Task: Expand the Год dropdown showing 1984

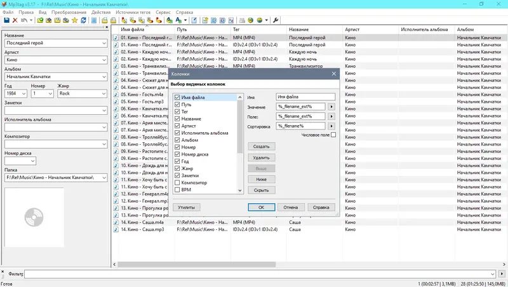Action: pos(24,93)
